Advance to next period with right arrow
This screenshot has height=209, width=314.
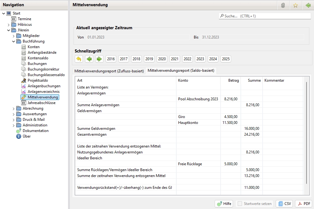(99, 59)
